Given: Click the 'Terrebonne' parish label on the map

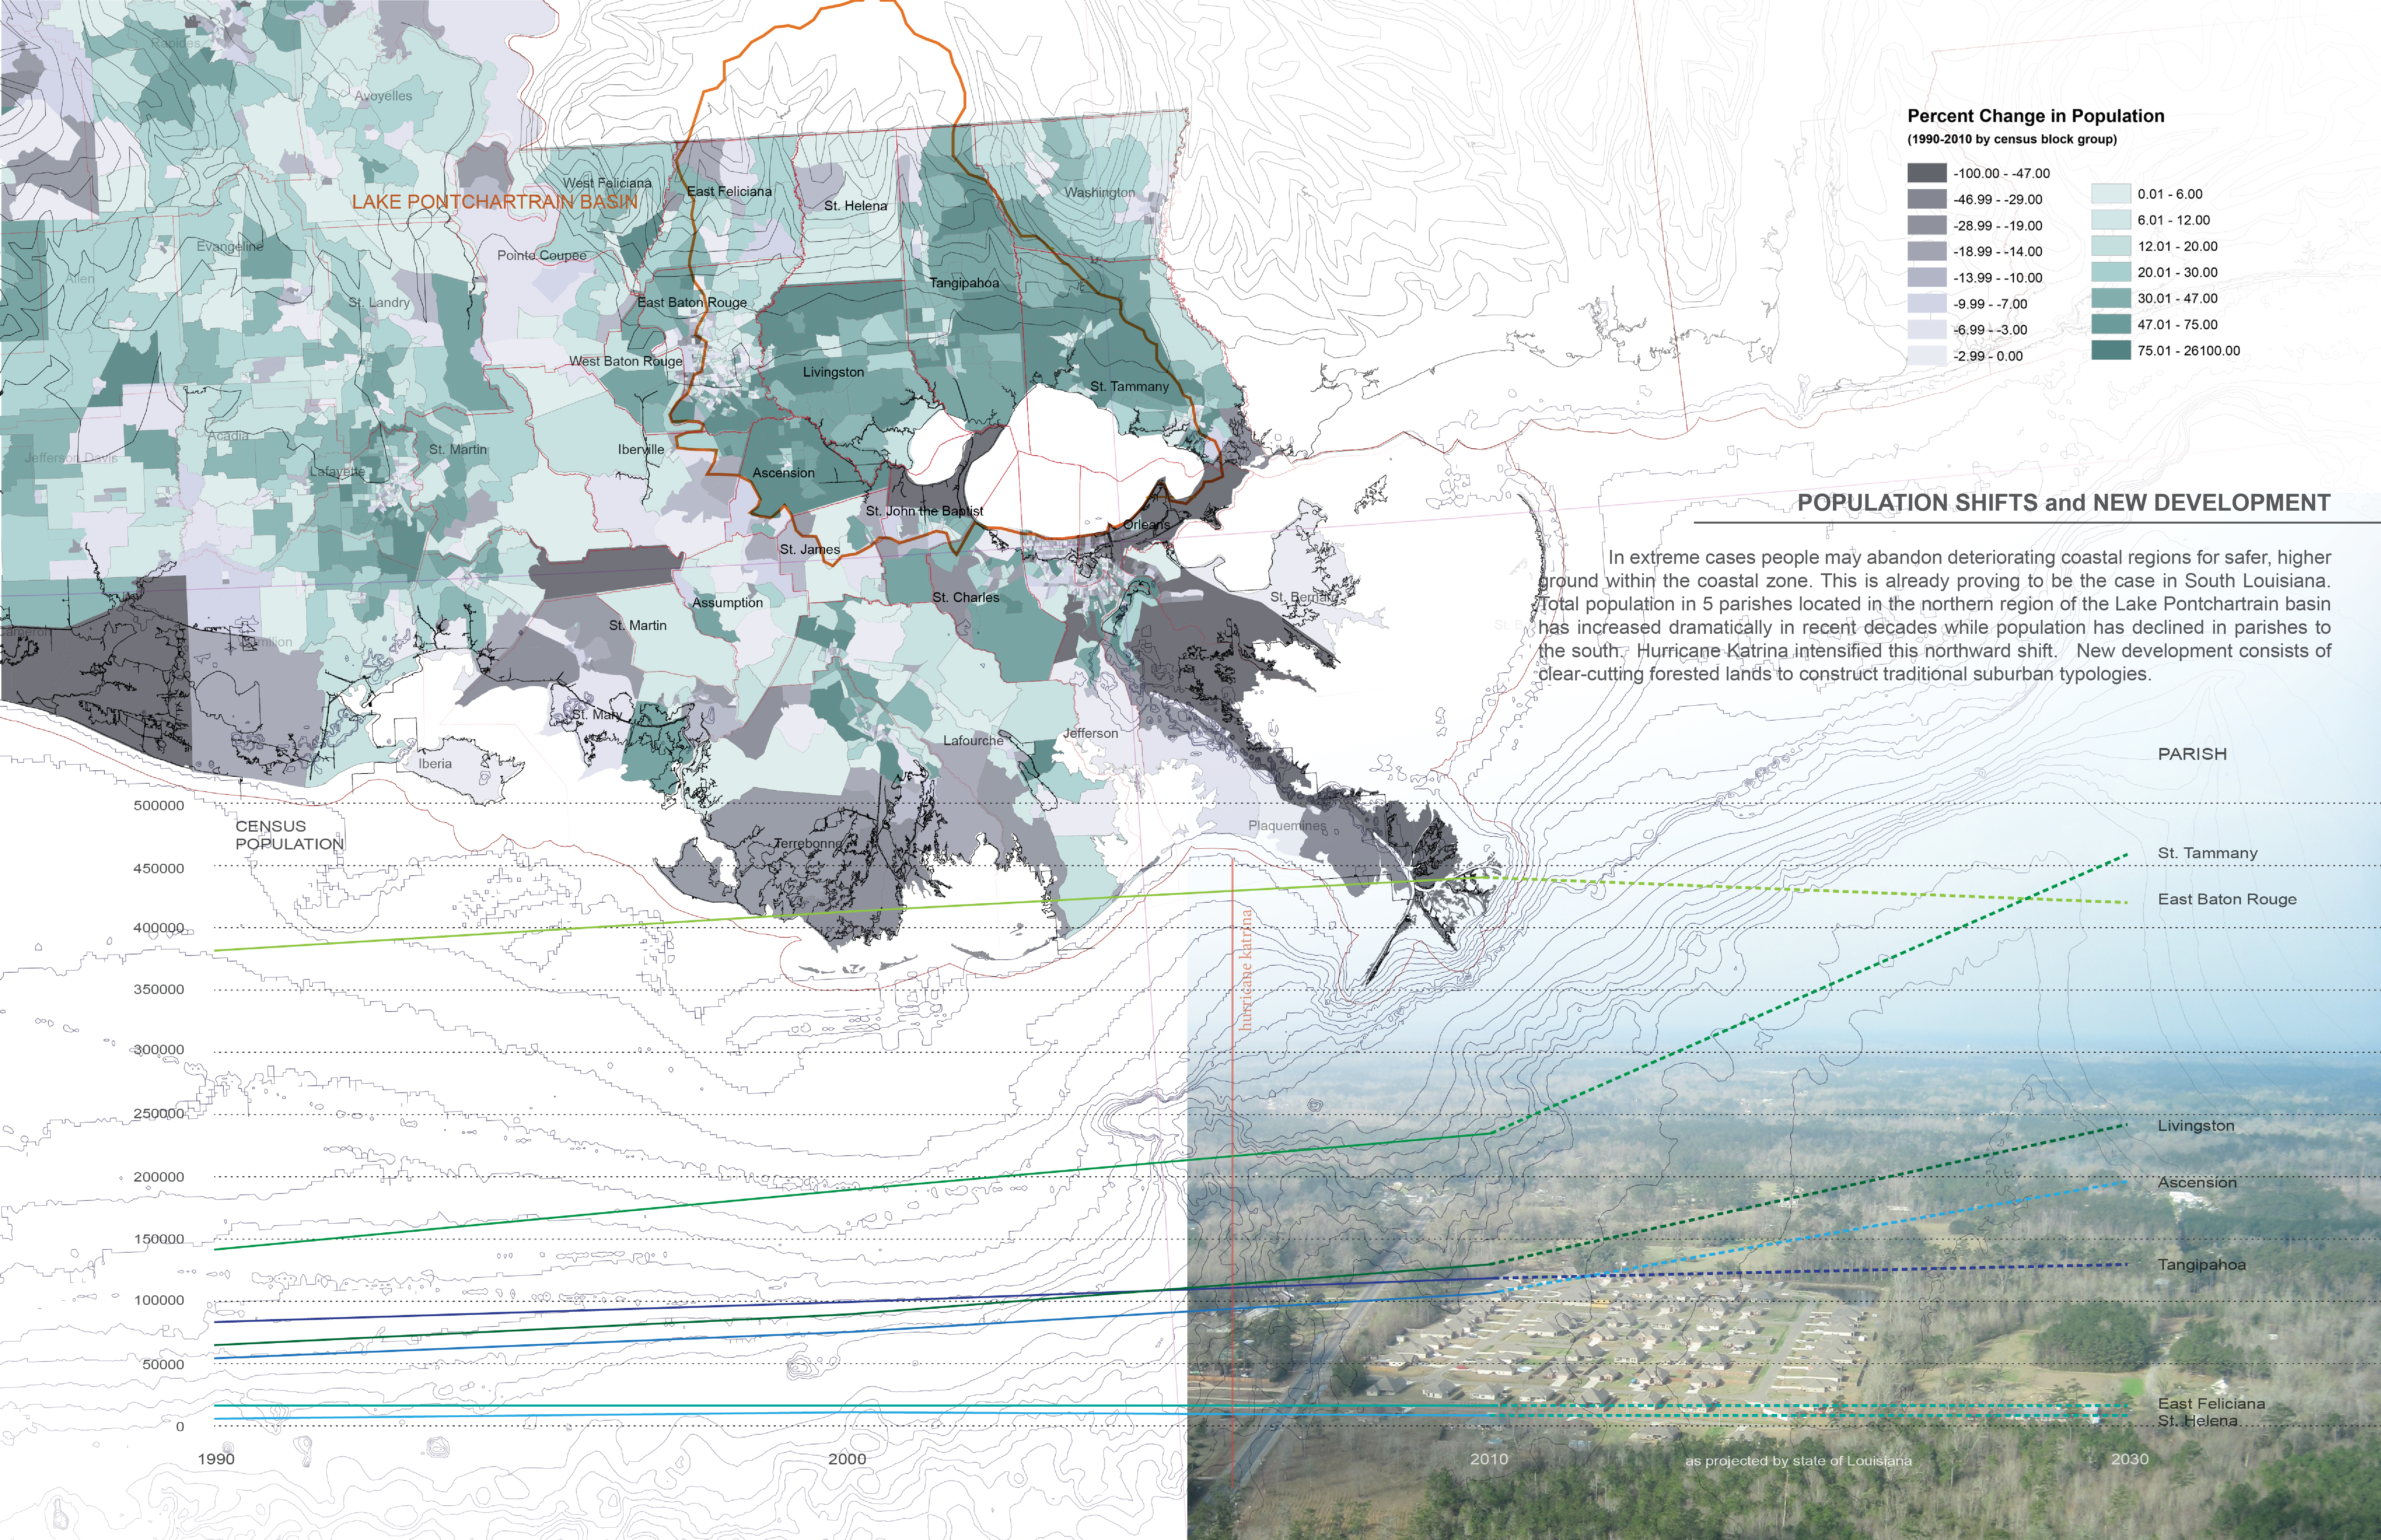Looking at the screenshot, I should point(808,844).
